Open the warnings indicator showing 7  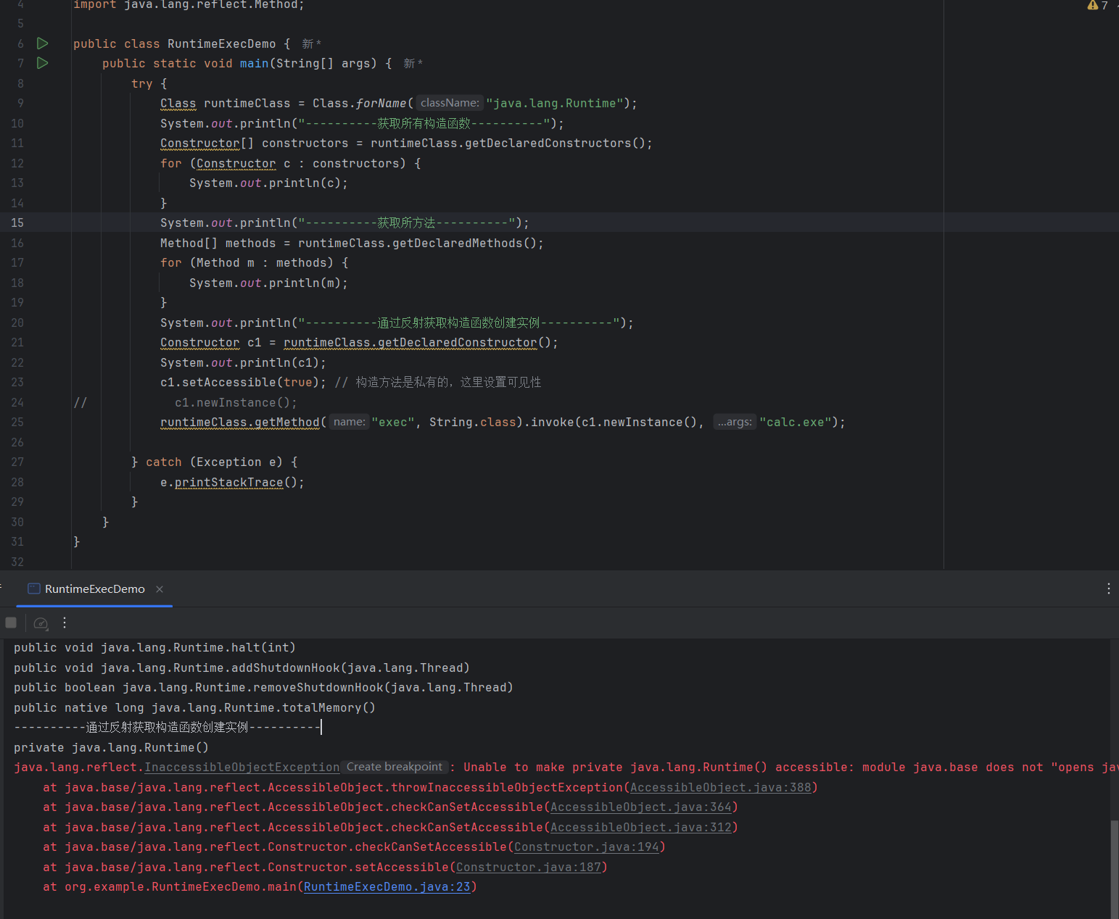click(x=1097, y=5)
